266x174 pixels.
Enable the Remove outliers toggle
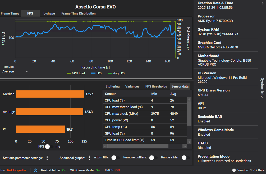click(153, 158)
